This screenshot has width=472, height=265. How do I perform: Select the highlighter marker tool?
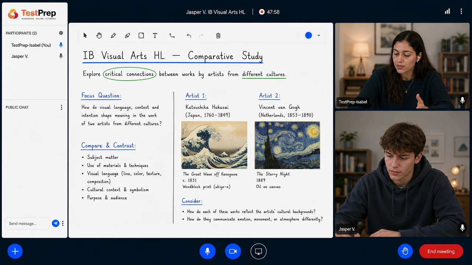tap(127, 36)
